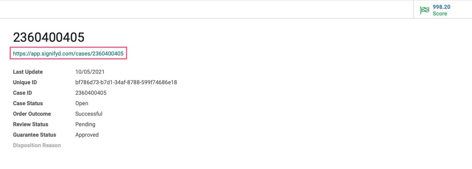Image resolution: width=472 pixels, height=169 pixels.
Task: Click the Score label under 998.20
Action: 440,14
